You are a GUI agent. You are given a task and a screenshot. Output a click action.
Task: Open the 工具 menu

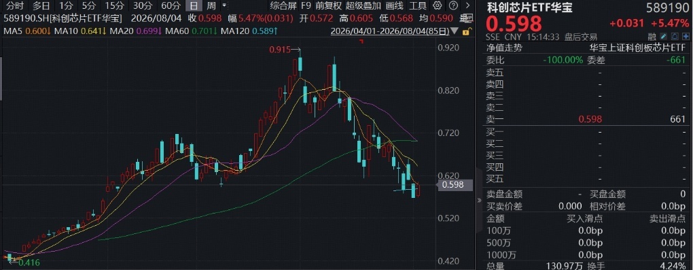pos(418,5)
